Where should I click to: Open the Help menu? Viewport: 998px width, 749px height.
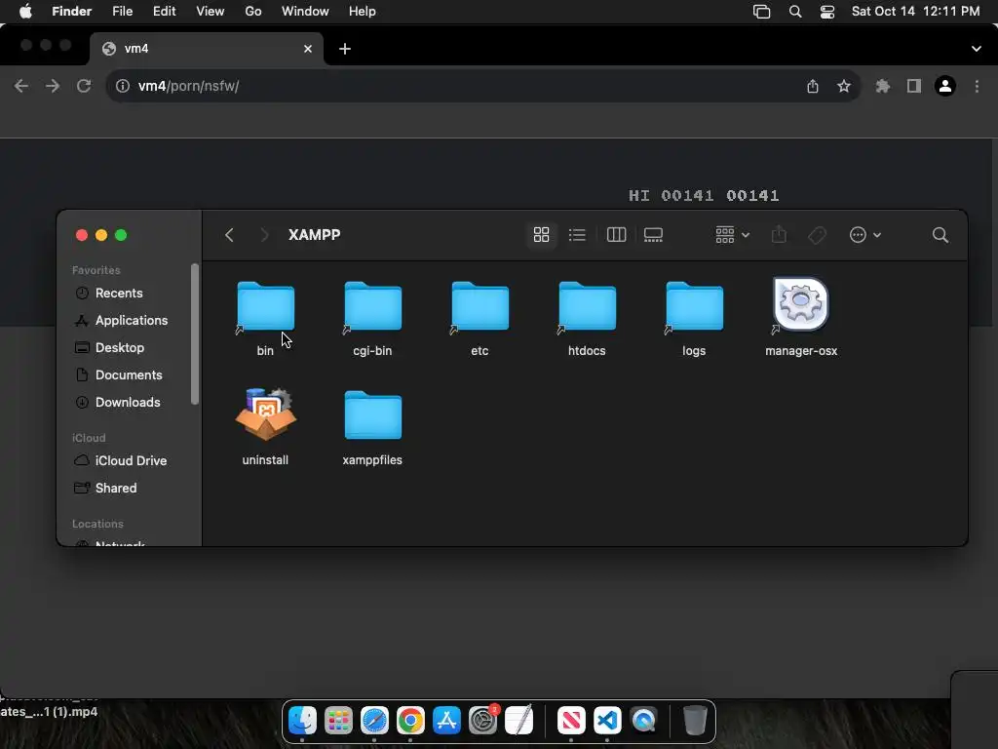click(363, 12)
